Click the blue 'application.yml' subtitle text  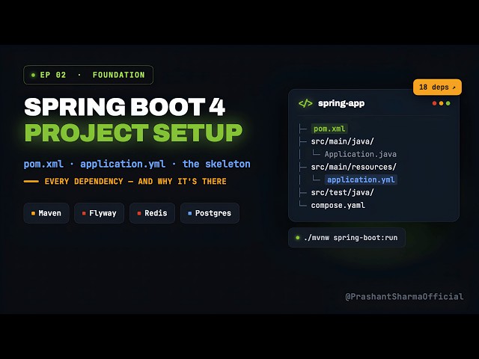pos(123,164)
